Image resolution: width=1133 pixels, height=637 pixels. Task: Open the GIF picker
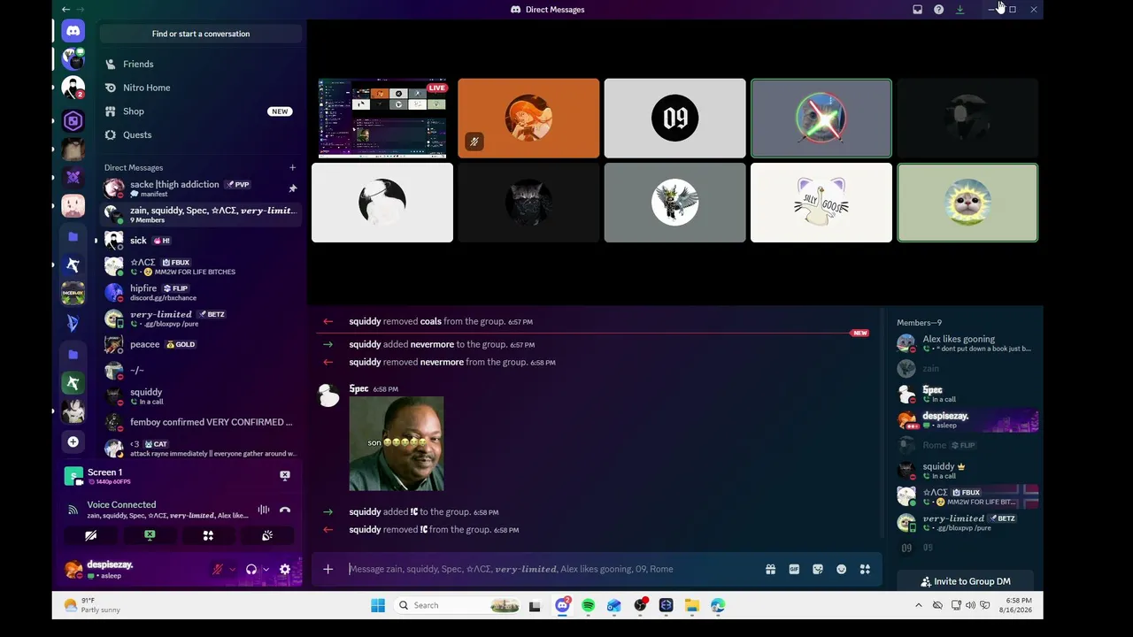[794, 569]
